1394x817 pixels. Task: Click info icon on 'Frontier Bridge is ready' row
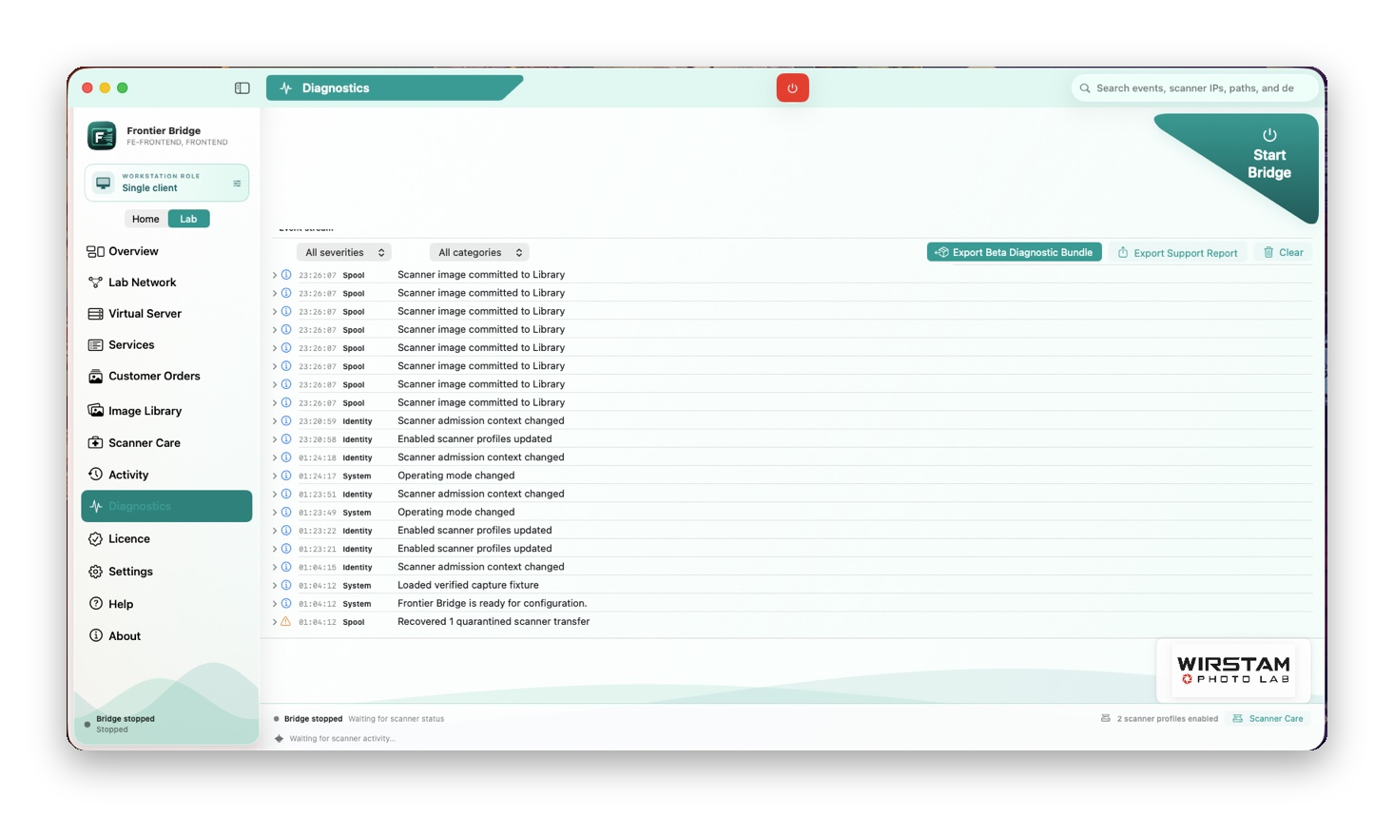point(286,604)
